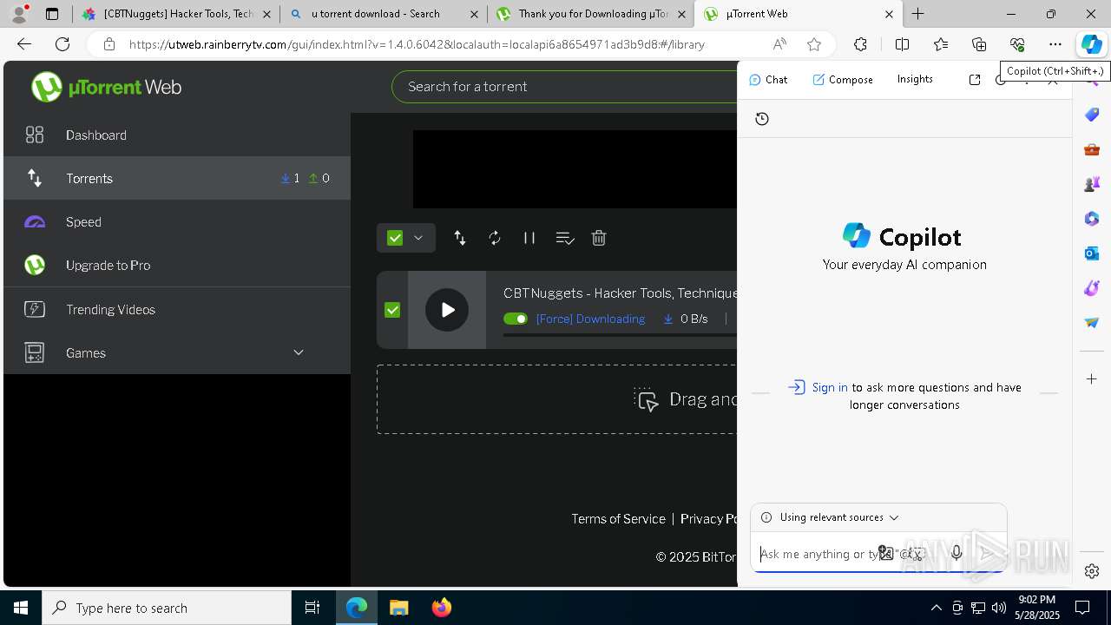This screenshot has height=625, width=1111.
Task: Click the playlist check icon in toolbar
Action: coord(565,238)
